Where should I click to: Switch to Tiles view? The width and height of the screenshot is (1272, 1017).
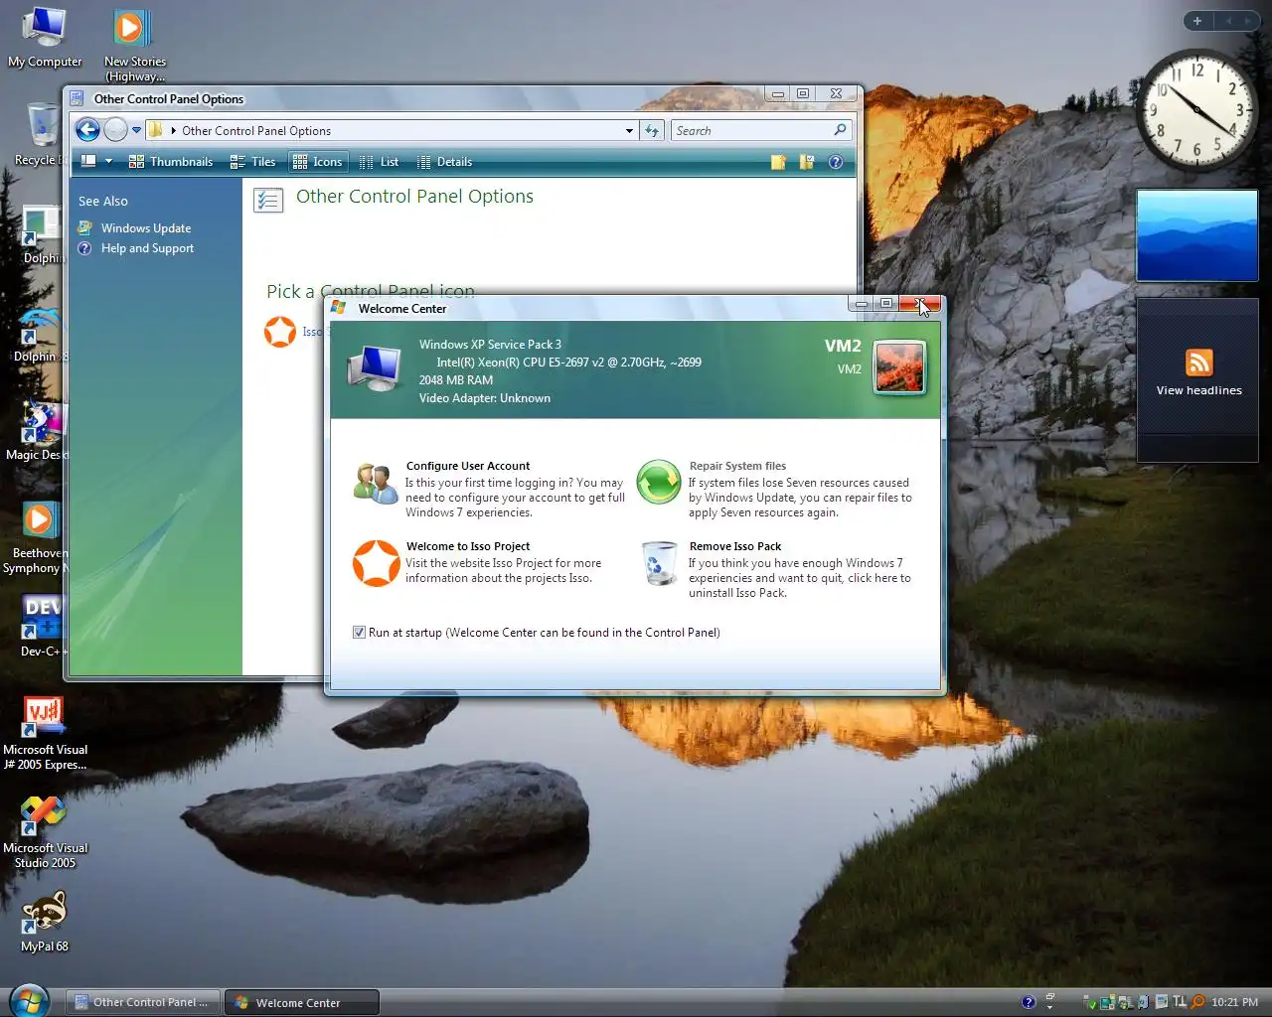[x=252, y=162]
